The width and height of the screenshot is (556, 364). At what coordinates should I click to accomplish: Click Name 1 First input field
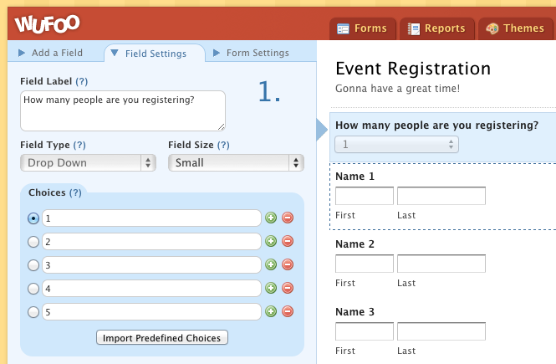click(x=365, y=196)
